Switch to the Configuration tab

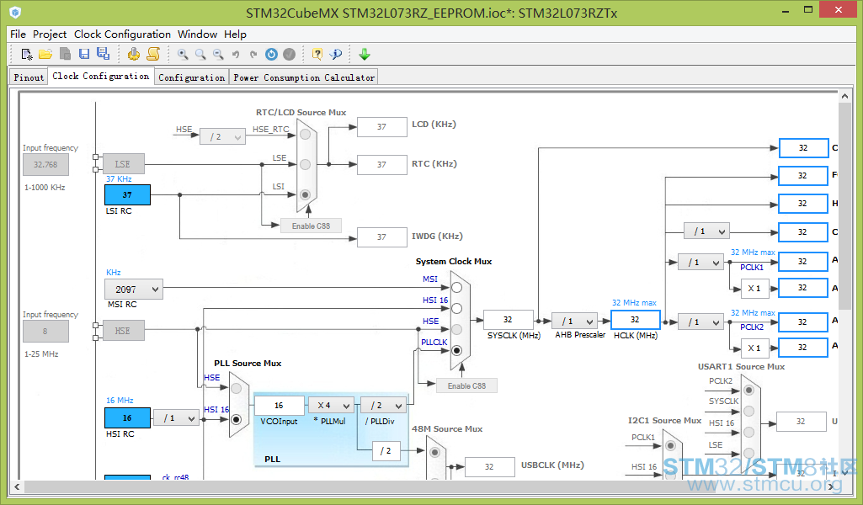pos(191,77)
